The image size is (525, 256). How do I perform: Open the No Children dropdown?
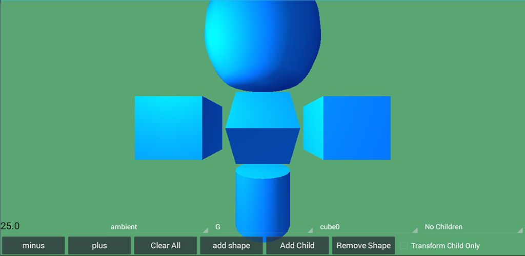[472, 227]
